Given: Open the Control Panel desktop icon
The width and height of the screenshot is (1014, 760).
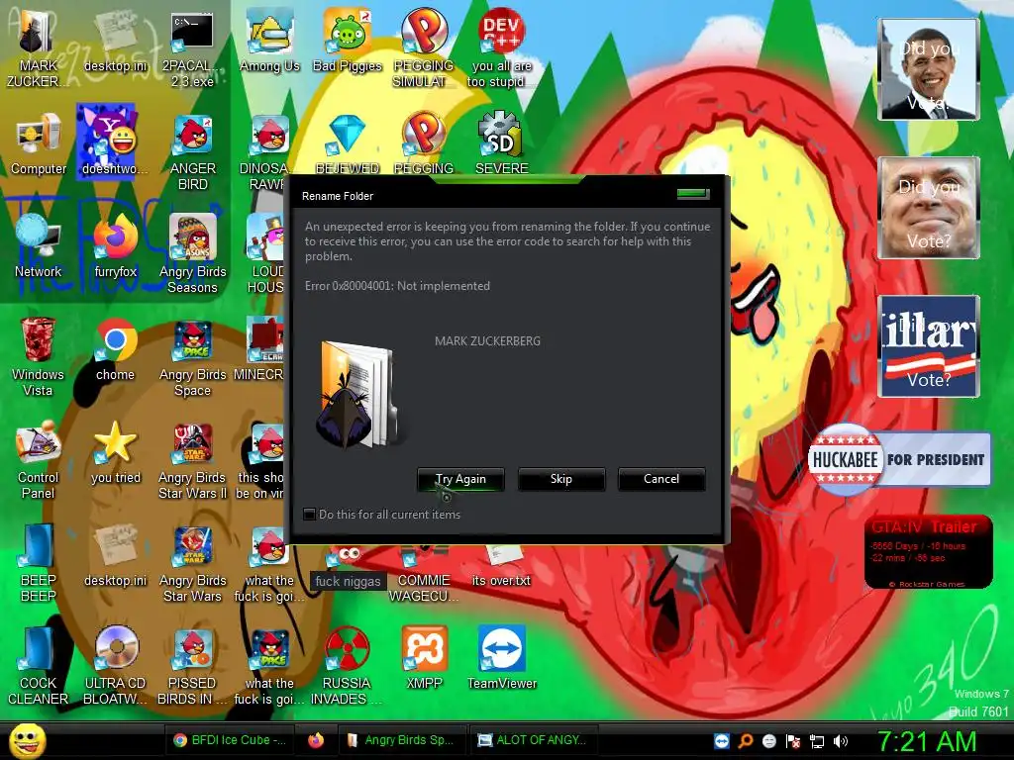Looking at the screenshot, I should point(38,461).
